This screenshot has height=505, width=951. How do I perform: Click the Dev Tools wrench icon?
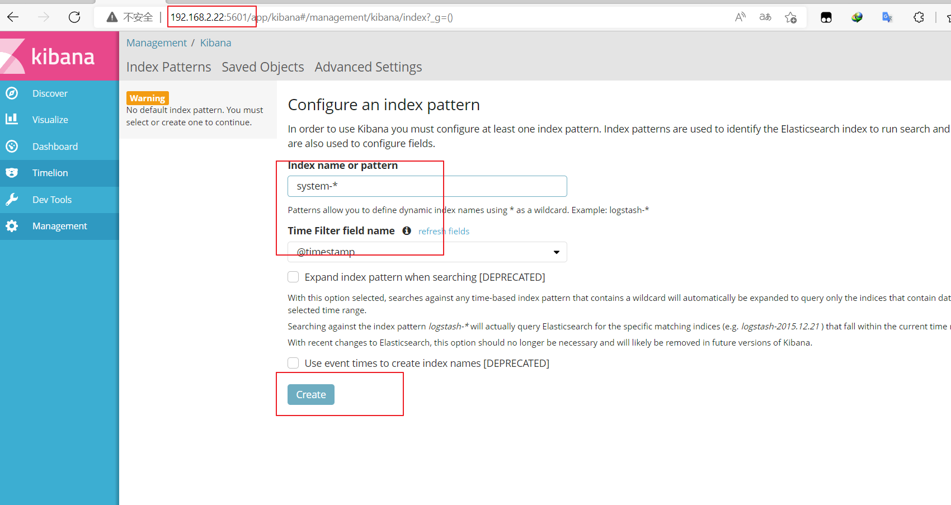point(12,200)
